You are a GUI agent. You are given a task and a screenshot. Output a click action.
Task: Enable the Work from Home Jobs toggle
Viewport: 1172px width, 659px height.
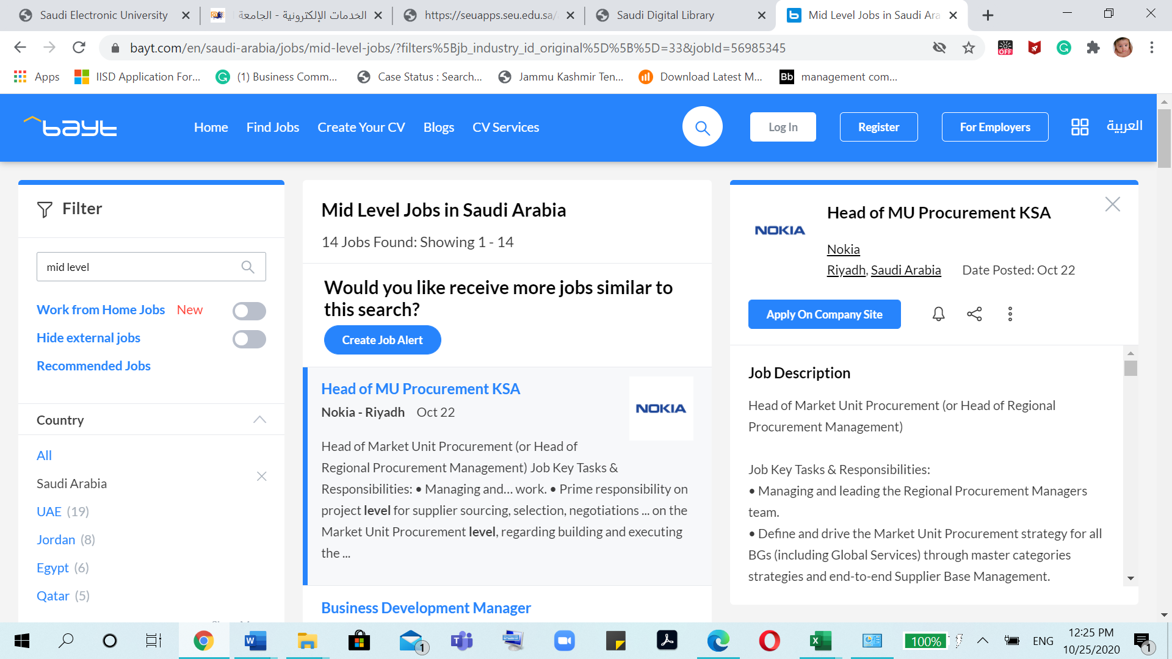[x=248, y=311]
